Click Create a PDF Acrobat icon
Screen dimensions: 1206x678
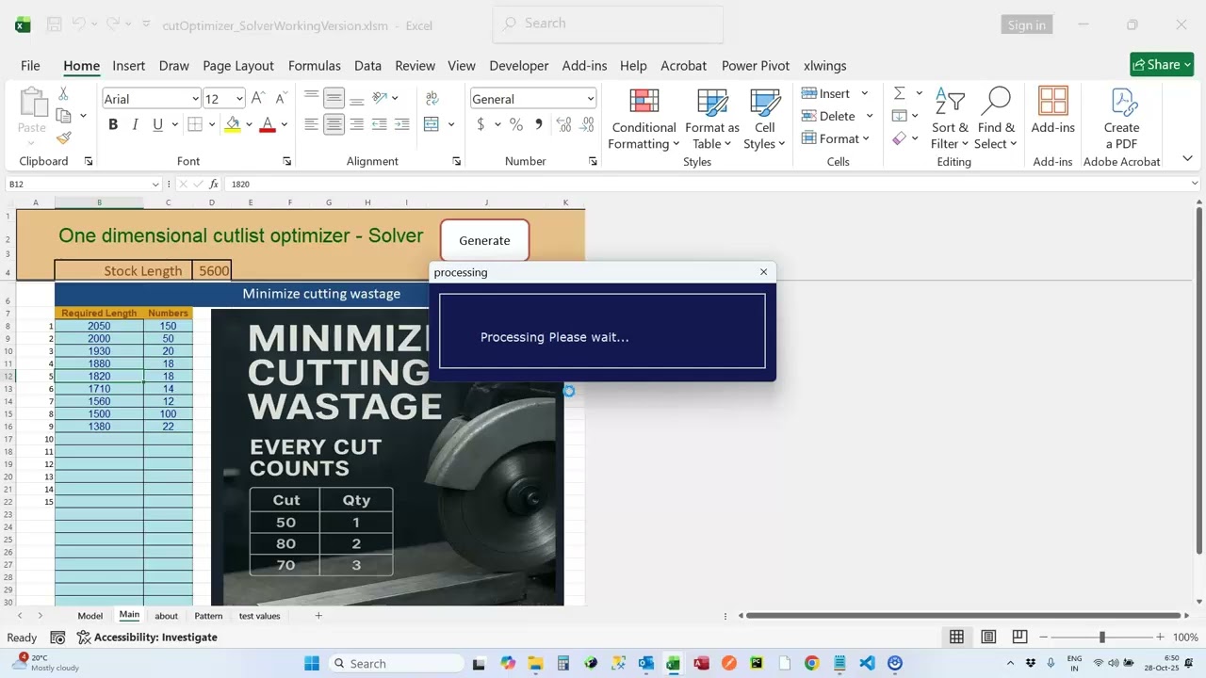click(x=1121, y=119)
